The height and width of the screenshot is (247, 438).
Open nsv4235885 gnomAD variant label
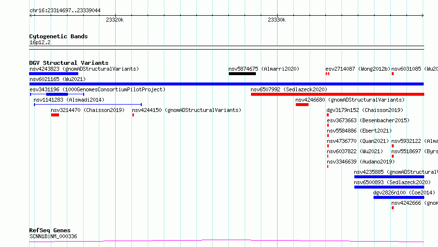396,172
